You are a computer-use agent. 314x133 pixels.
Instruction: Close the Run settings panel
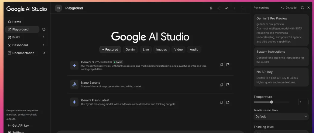pos(309,8)
